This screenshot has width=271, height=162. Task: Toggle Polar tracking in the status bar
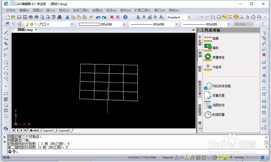click(x=215, y=157)
